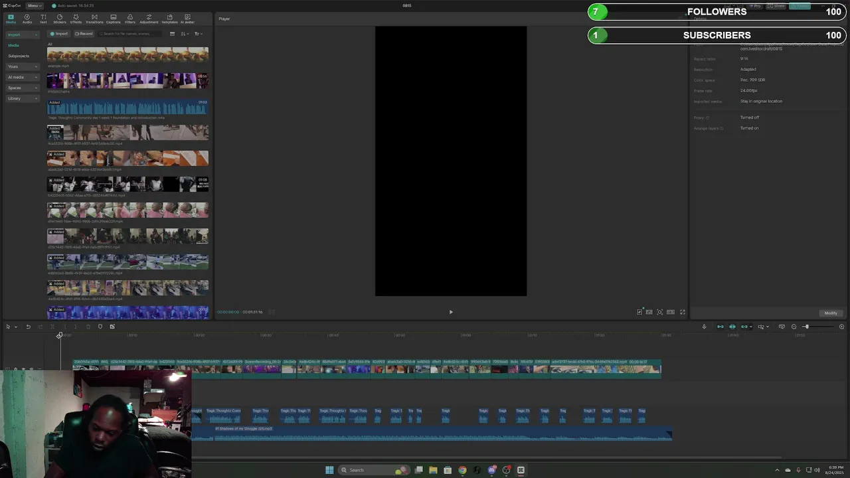This screenshot has width=850, height=478.
Task: Delete the selected clip with trash icon
Action: (88, 327)
